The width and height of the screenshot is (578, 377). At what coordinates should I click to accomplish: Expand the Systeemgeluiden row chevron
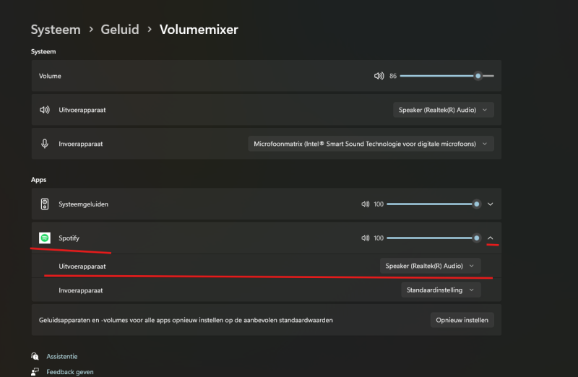click(x=491, y=204)
